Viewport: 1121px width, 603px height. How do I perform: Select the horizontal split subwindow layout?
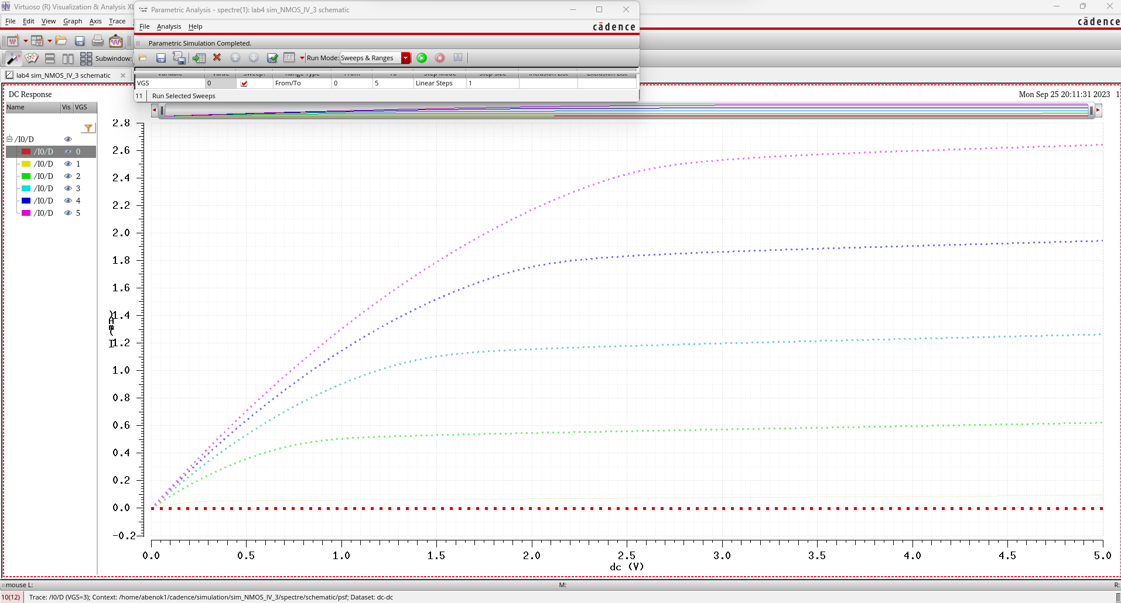[50, 58]
